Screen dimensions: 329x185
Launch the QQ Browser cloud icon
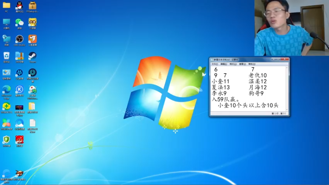(x=19, y=123)
